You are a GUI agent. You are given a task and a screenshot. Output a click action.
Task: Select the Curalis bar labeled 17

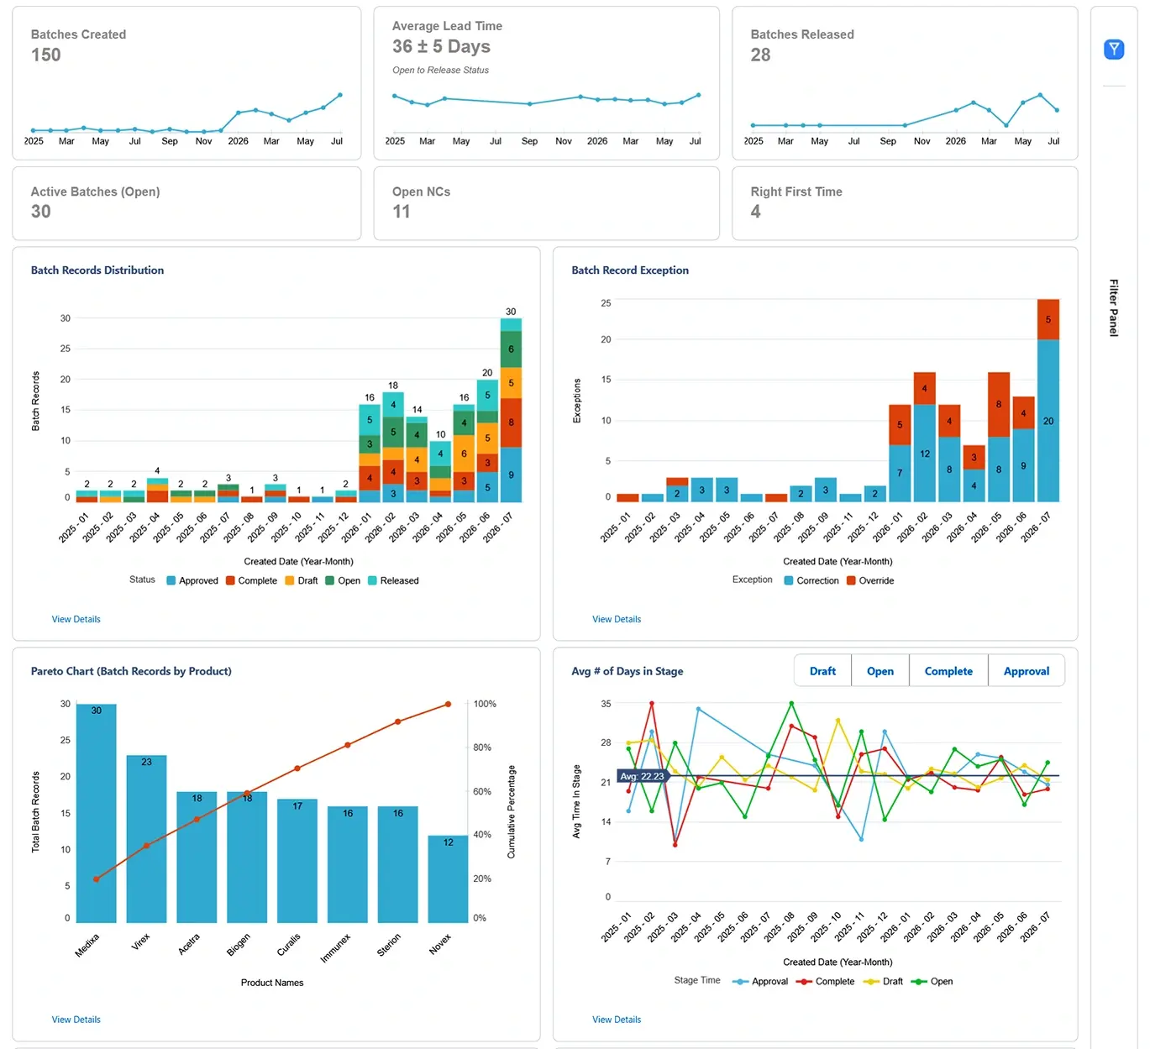tap(297, 860)
